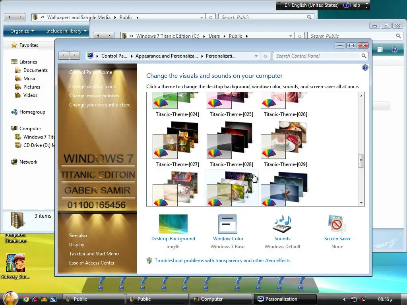The height and width of the screenshot is (305, 407).
Task: Select CD Drive (D:) in navigation pane
Action: pyautogui.click(x=35, y=145)
